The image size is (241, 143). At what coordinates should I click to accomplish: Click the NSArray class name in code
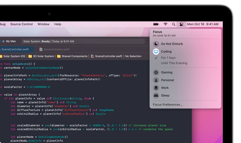tap(32, 79)
